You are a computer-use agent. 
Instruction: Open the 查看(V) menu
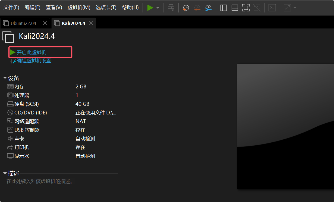54,8
